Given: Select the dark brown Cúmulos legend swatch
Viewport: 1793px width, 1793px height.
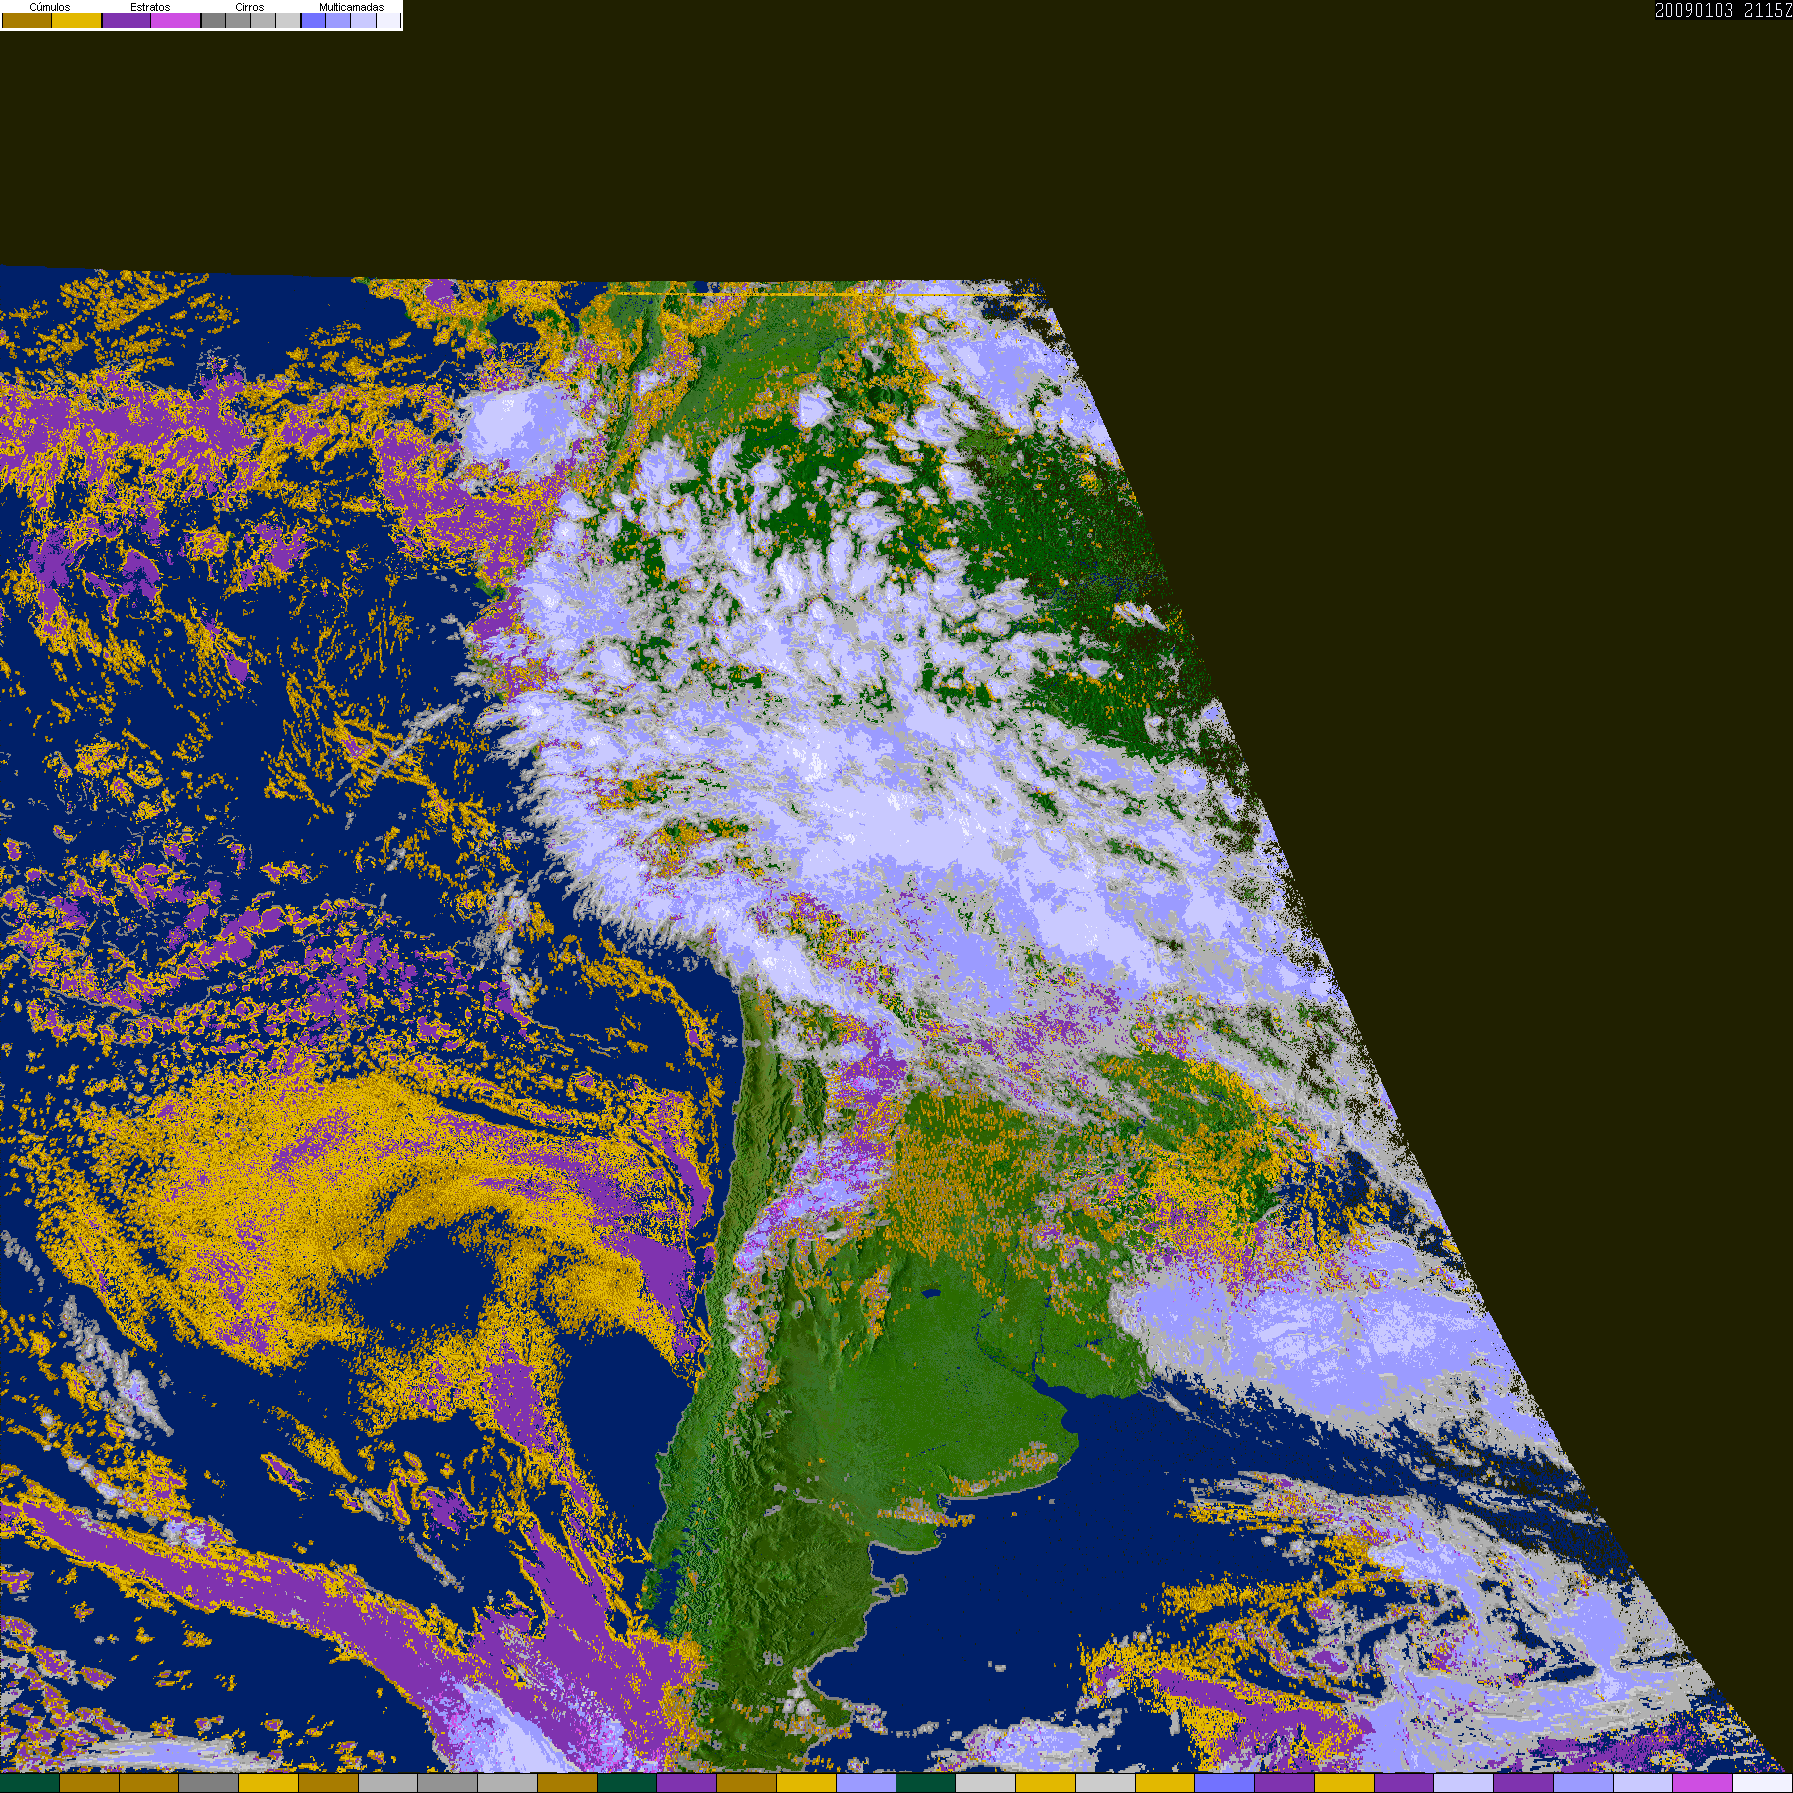Looking at the screenshot, I should click(27, 21).
